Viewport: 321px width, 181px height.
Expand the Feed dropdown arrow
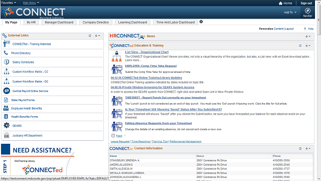pos(124,136)
